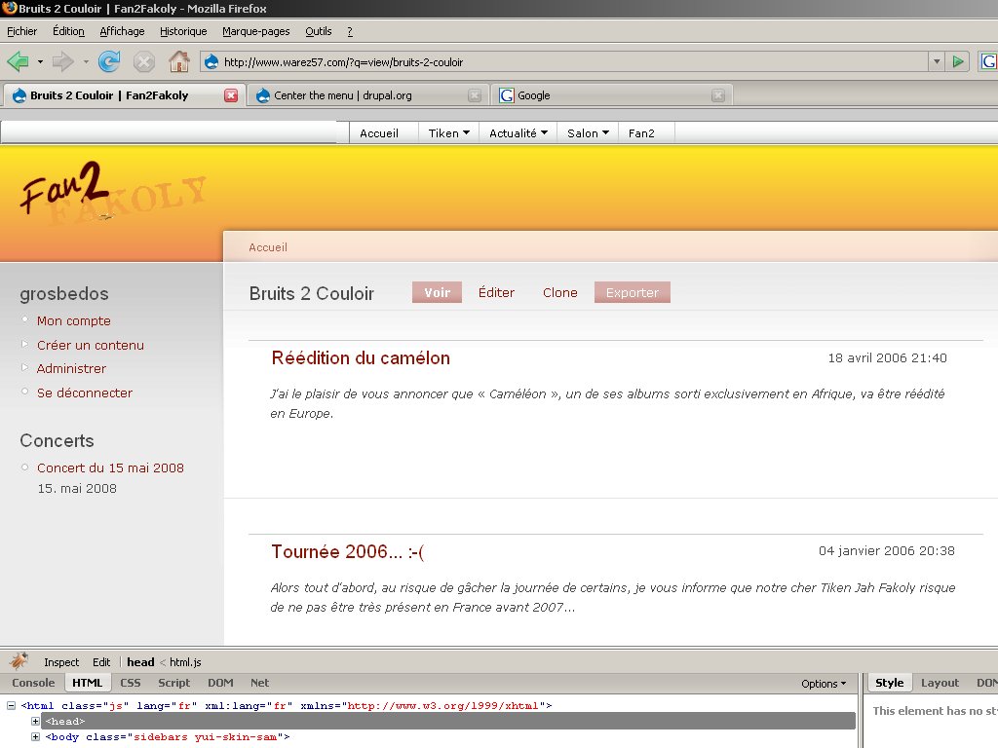Click the green Back arrow button
The image size is (998, 748).
tap(18, 61)
